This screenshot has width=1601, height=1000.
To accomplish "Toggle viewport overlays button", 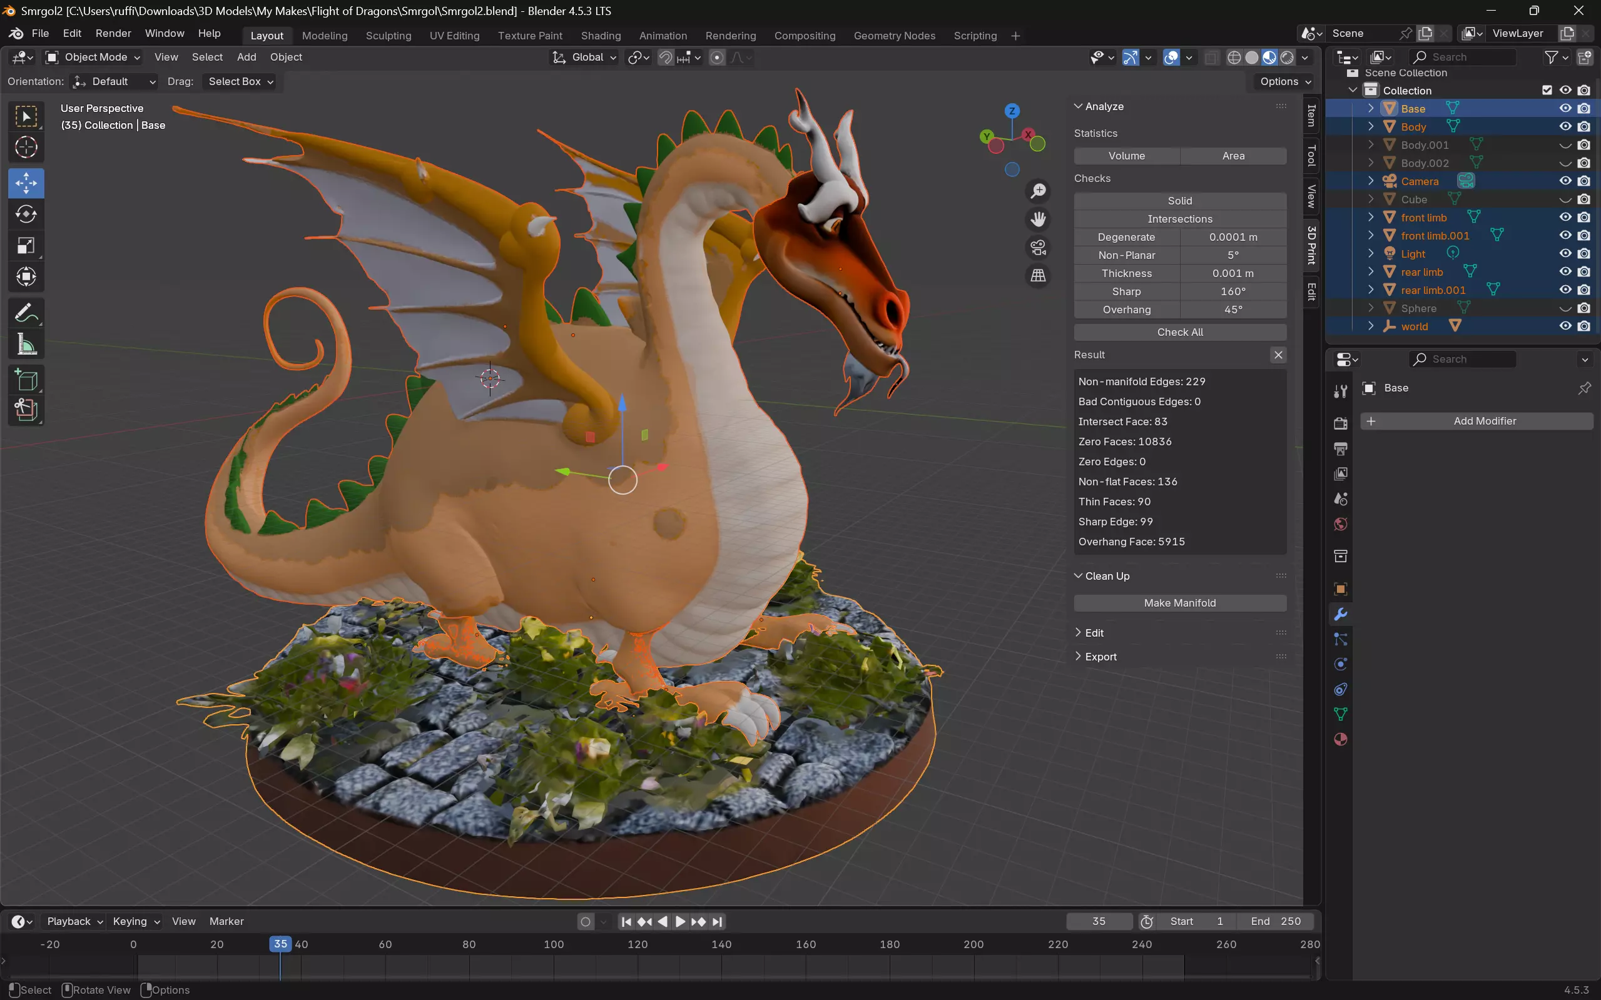I will point(1171,58).
